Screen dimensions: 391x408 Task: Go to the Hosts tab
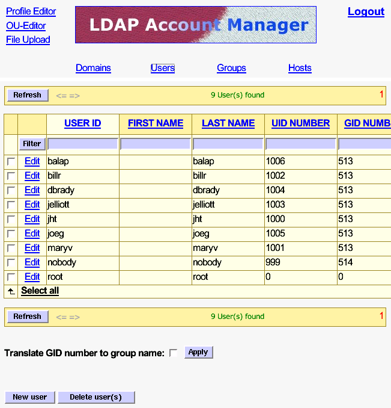click(300, 68)
